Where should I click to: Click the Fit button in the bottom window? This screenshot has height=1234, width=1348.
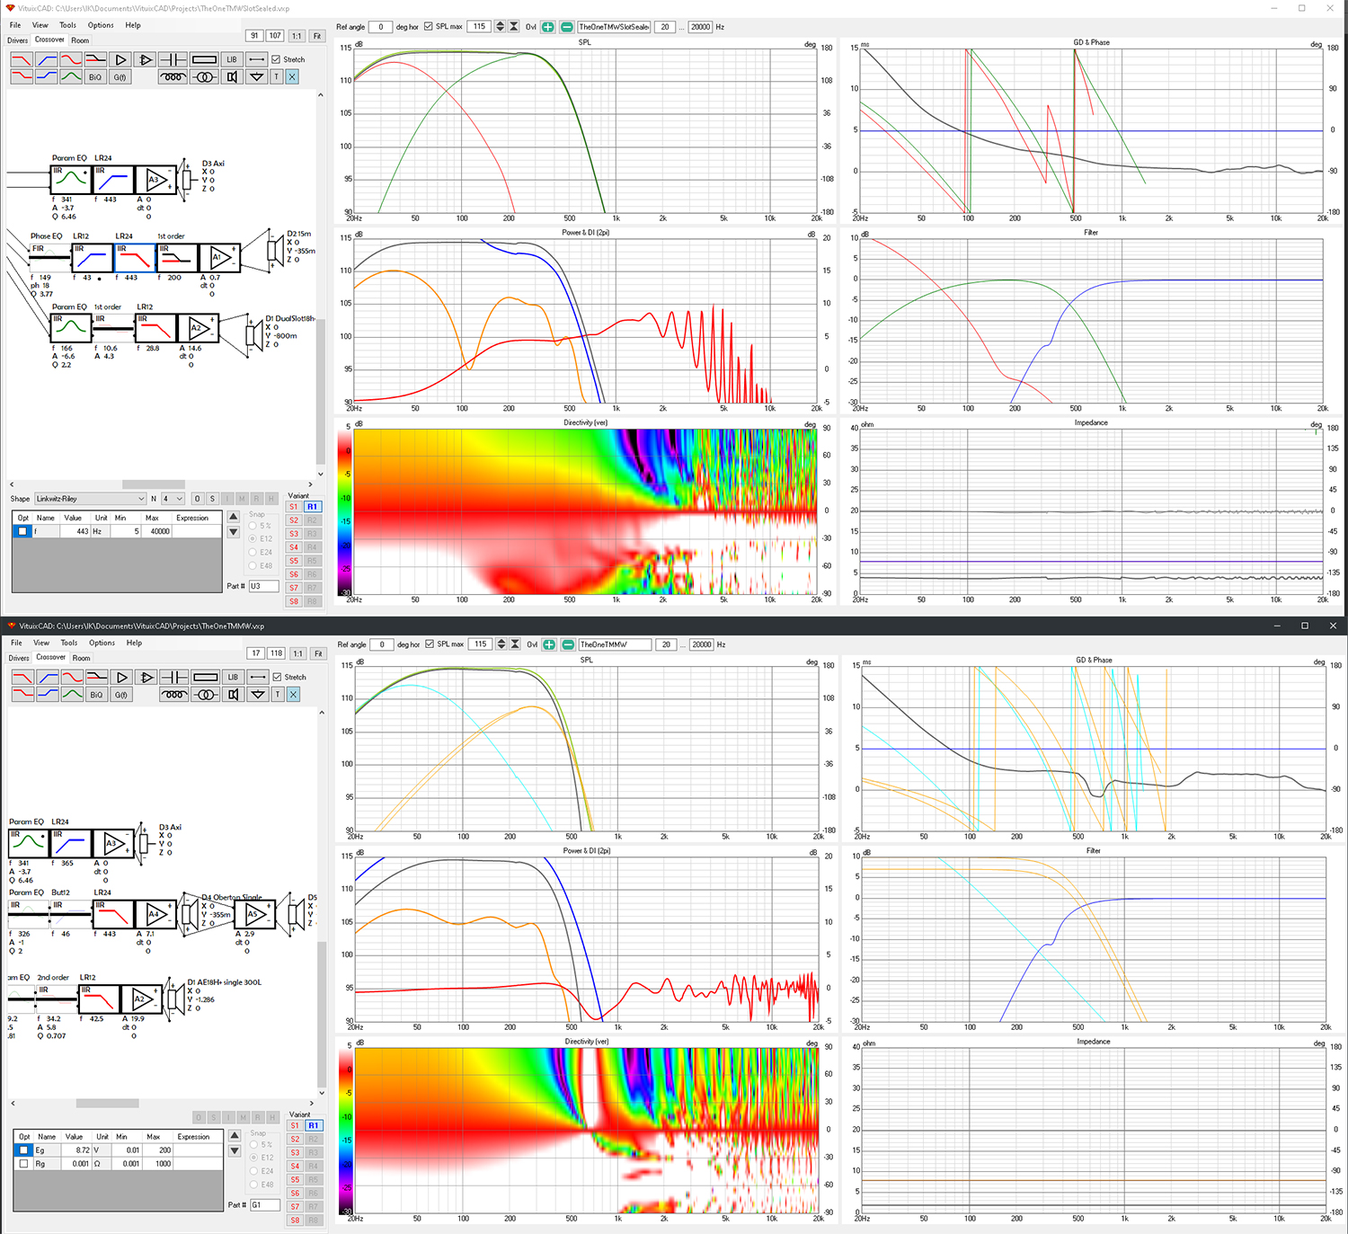pos(318,653)
